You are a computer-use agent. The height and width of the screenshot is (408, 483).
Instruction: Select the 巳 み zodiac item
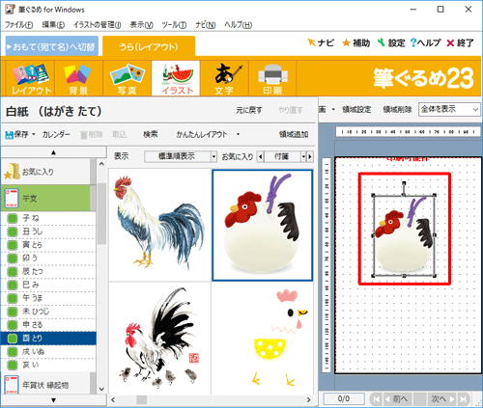coord(48,285)
